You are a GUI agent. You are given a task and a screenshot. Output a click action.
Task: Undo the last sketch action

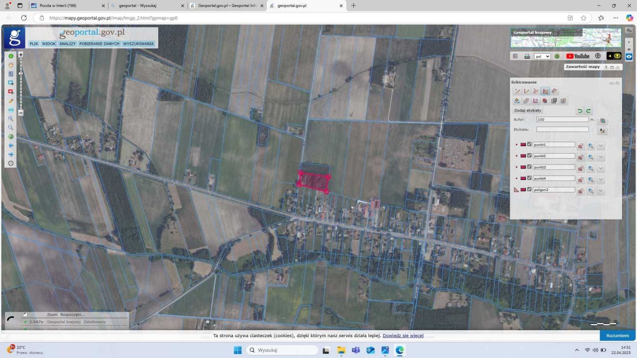580,111
